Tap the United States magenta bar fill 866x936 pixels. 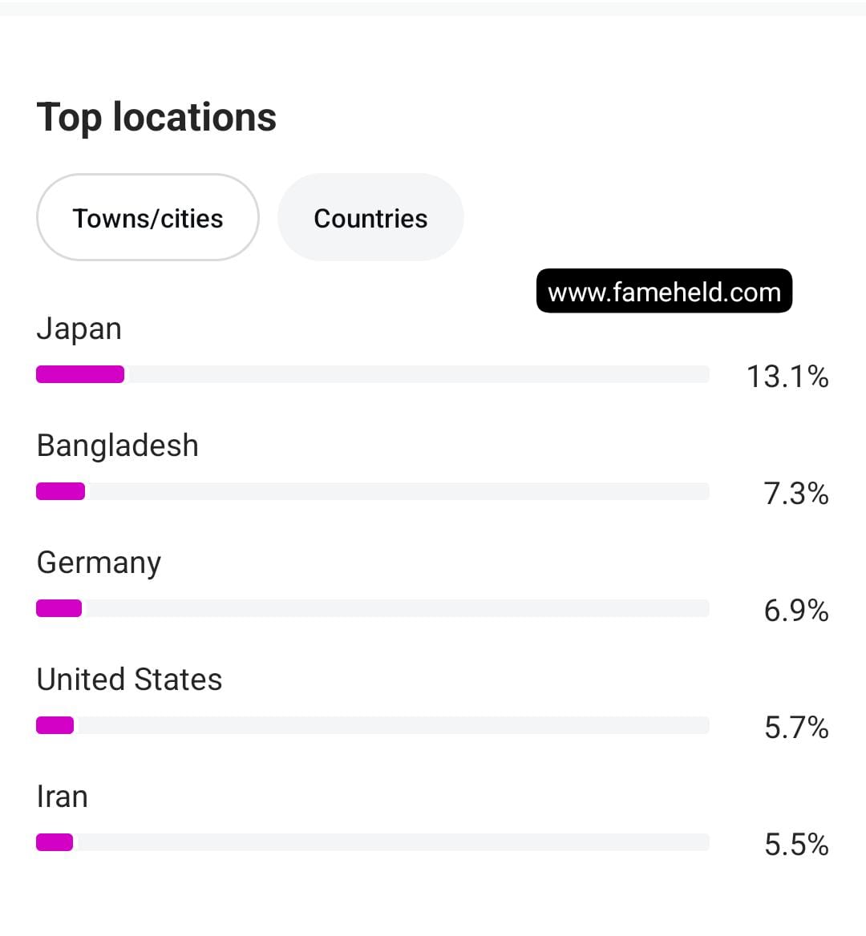coord(55,725)
